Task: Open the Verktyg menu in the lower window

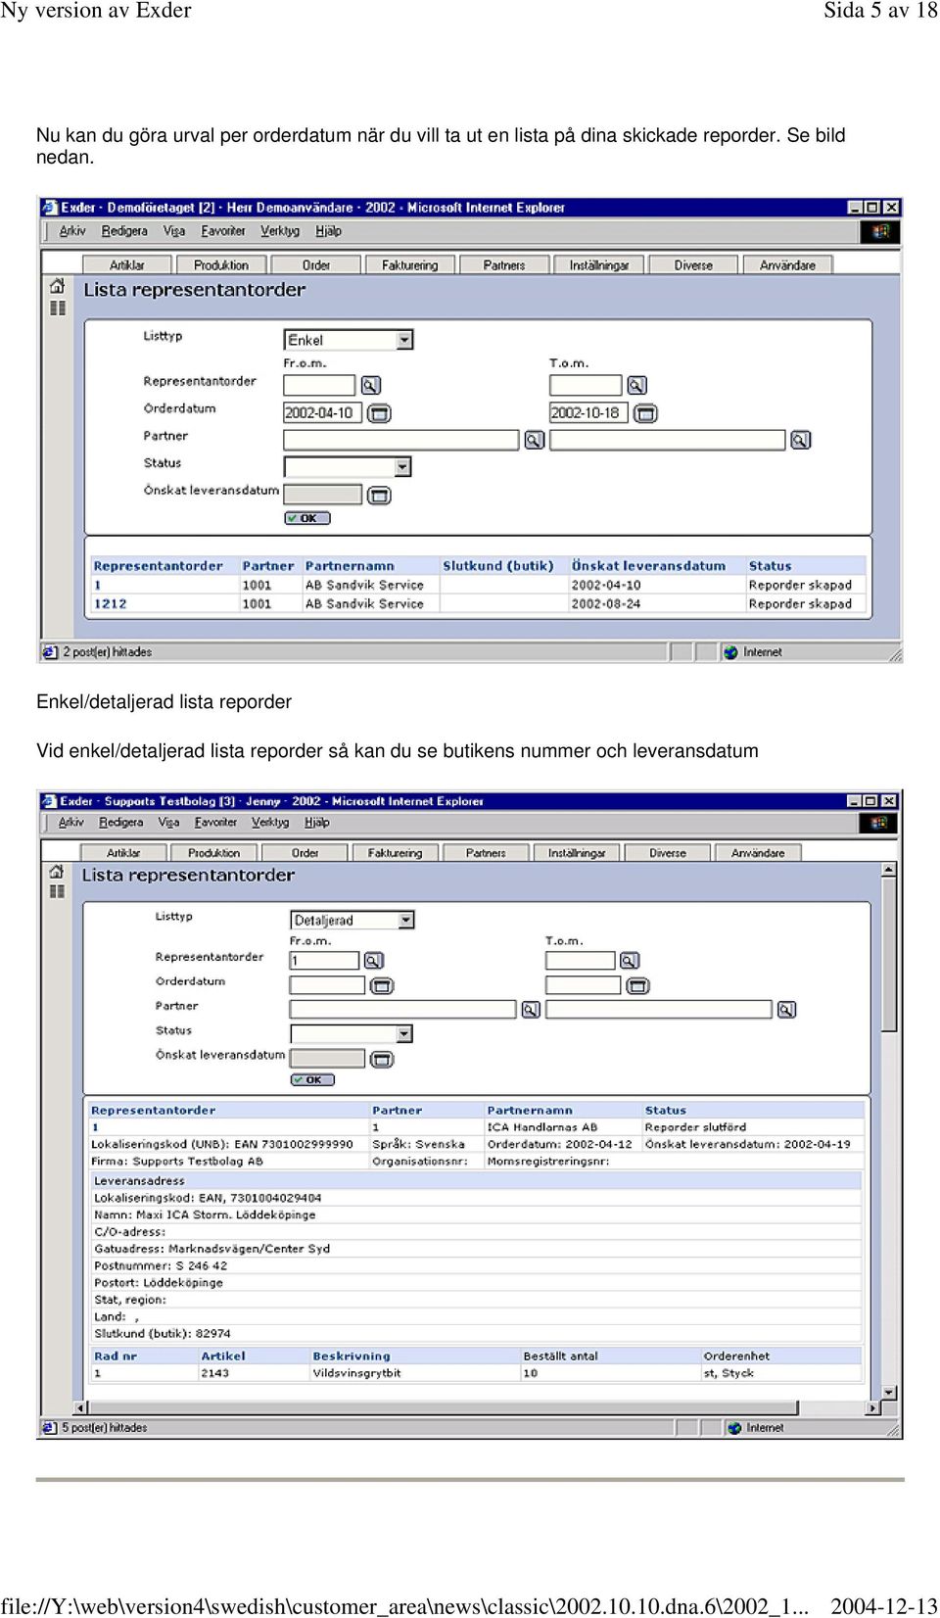Action: [x=270, y=823]
